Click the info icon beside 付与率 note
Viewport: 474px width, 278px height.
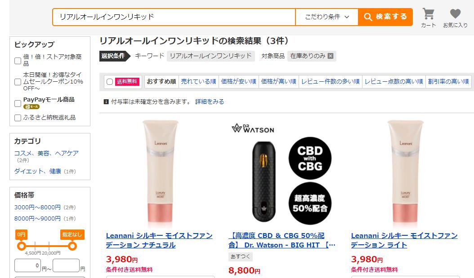pyautogui.click(x=106, y=101)
